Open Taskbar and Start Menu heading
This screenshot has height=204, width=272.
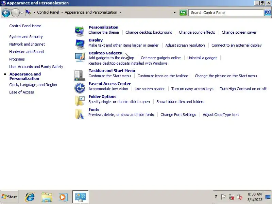click(x=112, y=71)
